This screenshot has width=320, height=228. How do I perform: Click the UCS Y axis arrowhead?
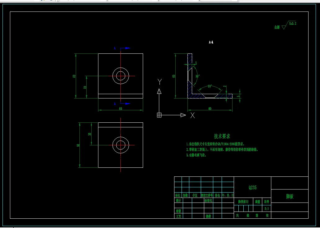[x=159, y=91]
